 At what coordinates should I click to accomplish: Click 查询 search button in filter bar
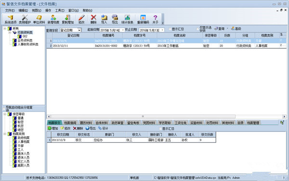click(x=219, y=28)
